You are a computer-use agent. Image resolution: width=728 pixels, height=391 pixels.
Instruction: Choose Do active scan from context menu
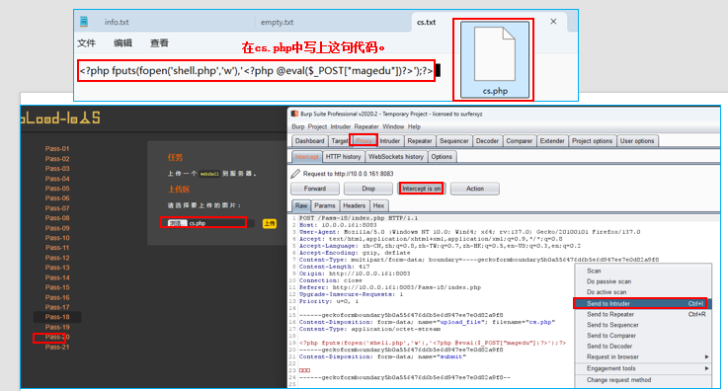click(x=643, y=292)
